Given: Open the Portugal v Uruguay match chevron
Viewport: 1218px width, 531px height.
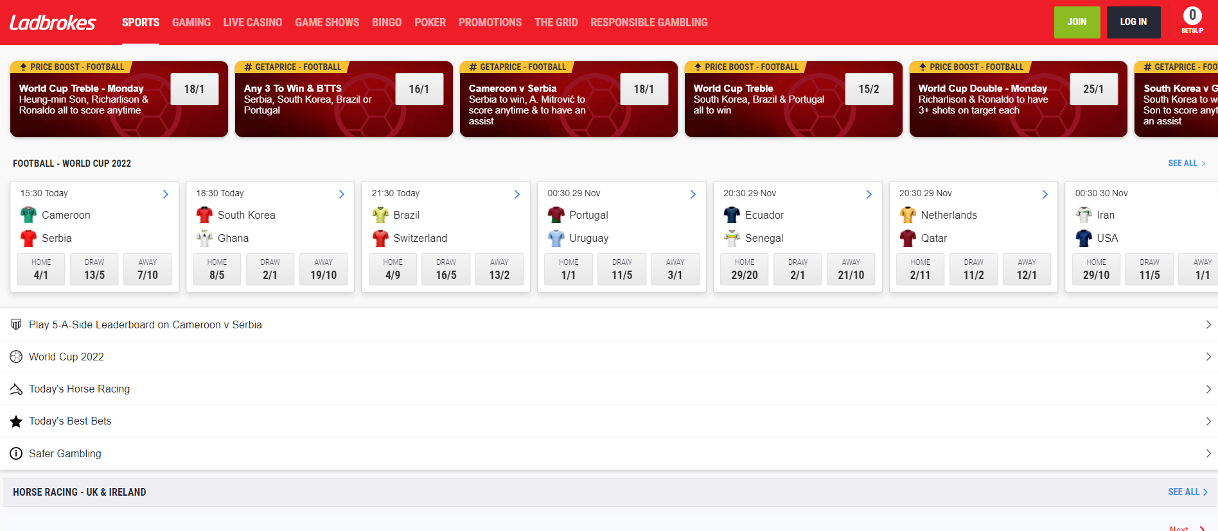Looking at the screenshot, I should 693,194.
